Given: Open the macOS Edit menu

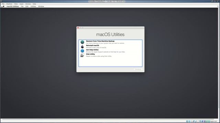Looking at the screenshot, I should (27, 6).
